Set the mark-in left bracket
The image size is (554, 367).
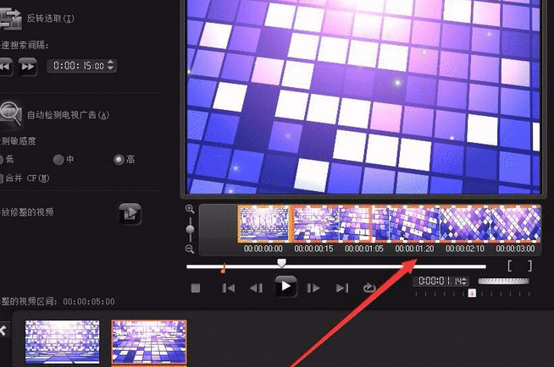[x=510, y=266]
